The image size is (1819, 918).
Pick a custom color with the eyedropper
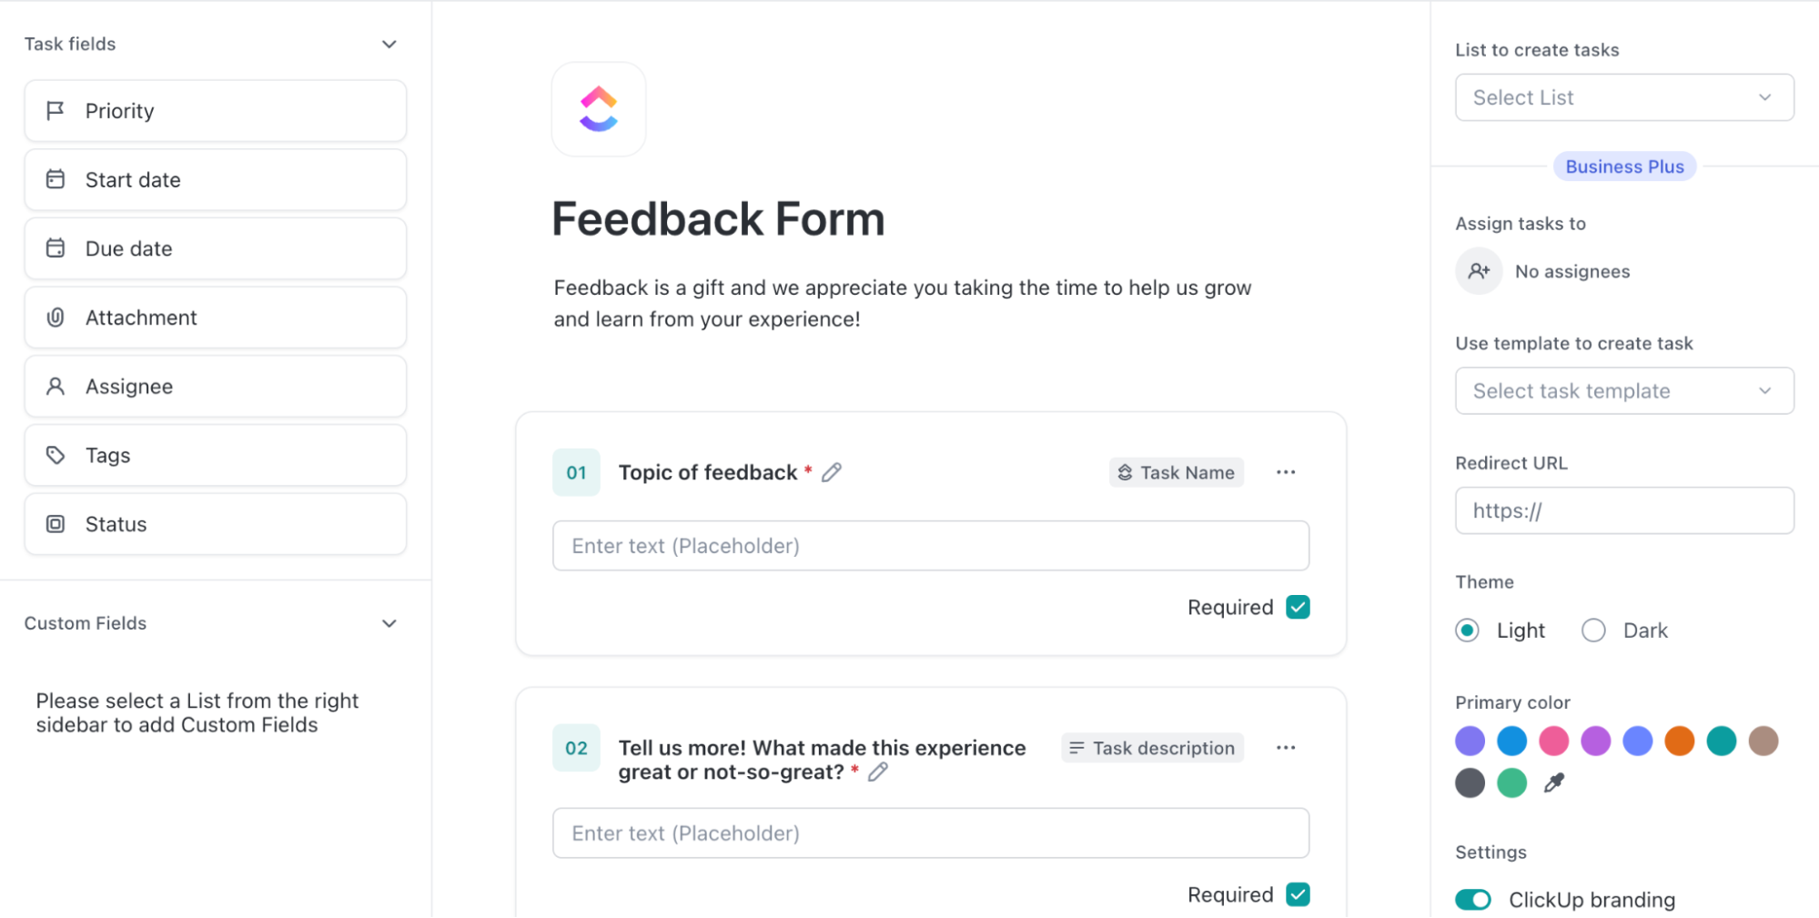1553,782
